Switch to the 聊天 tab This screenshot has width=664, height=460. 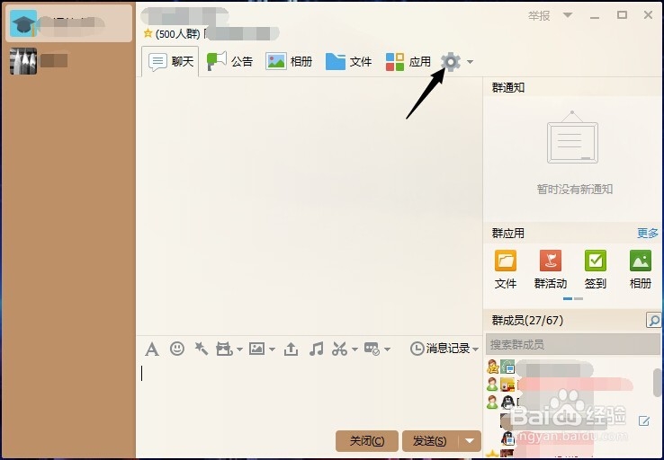[171, 62]
